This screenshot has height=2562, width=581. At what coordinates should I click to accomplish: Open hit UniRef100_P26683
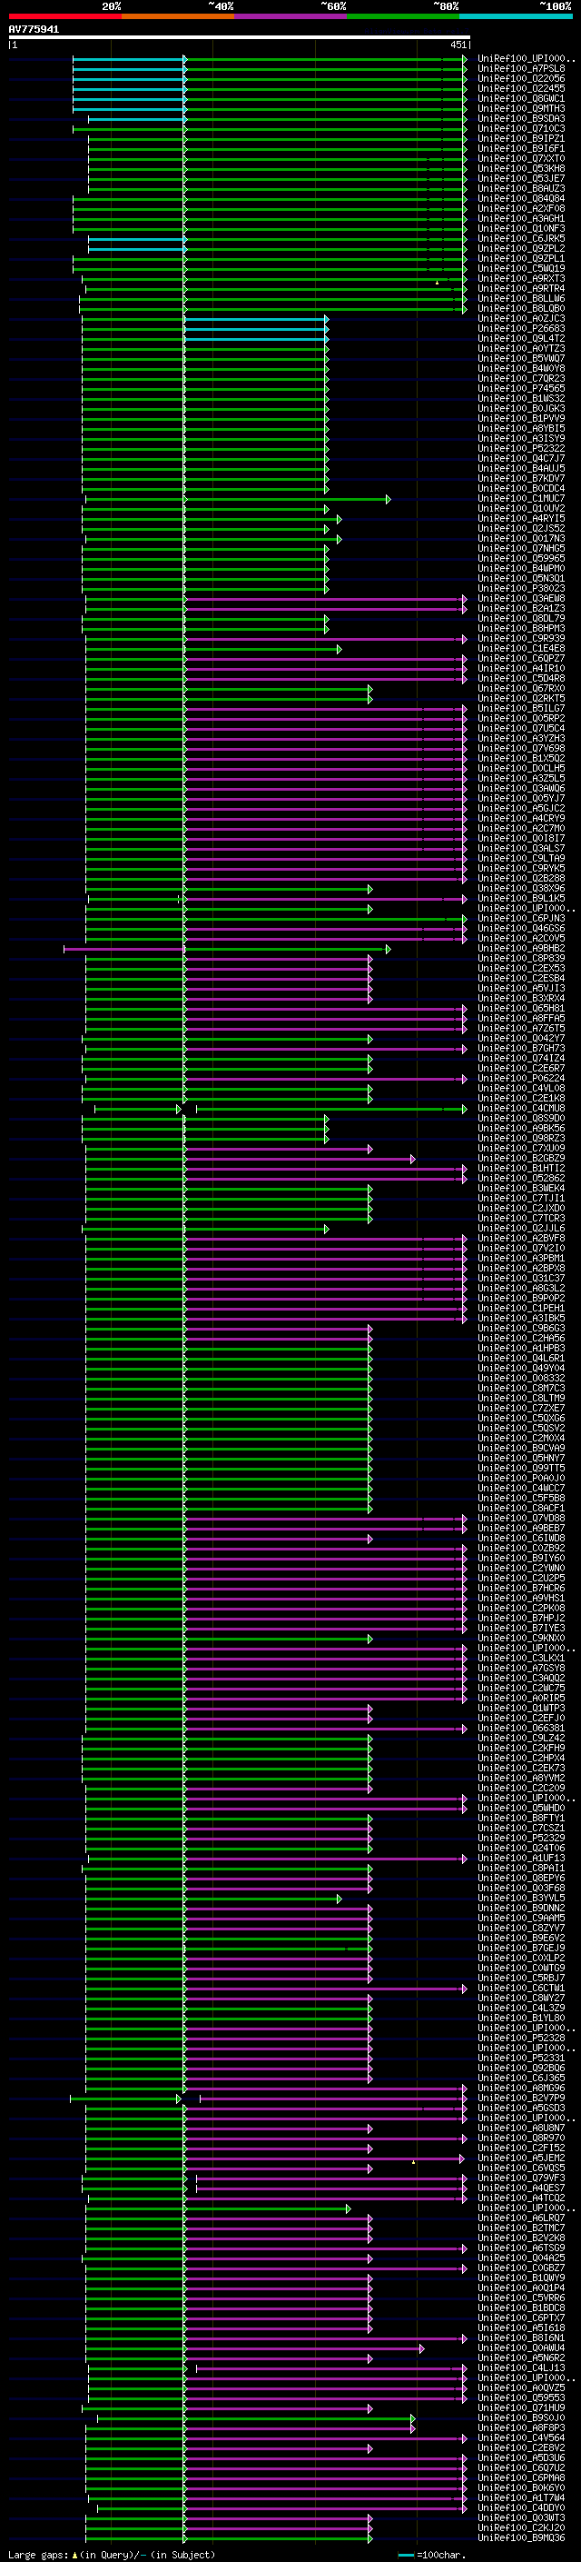point(521,328)
